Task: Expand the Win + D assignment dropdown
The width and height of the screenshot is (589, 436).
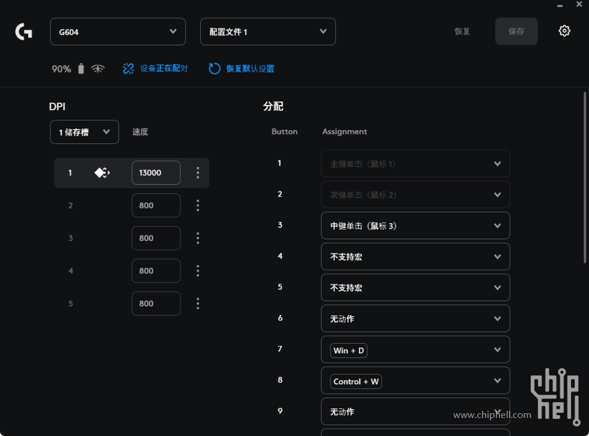Action: [415, 350]
